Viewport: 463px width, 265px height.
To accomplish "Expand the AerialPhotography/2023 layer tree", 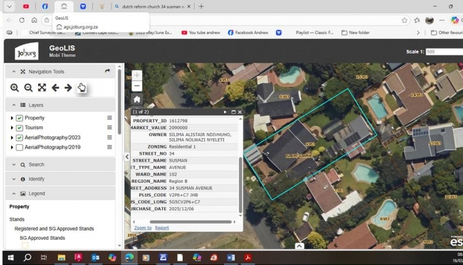I will tap(12, 137).
